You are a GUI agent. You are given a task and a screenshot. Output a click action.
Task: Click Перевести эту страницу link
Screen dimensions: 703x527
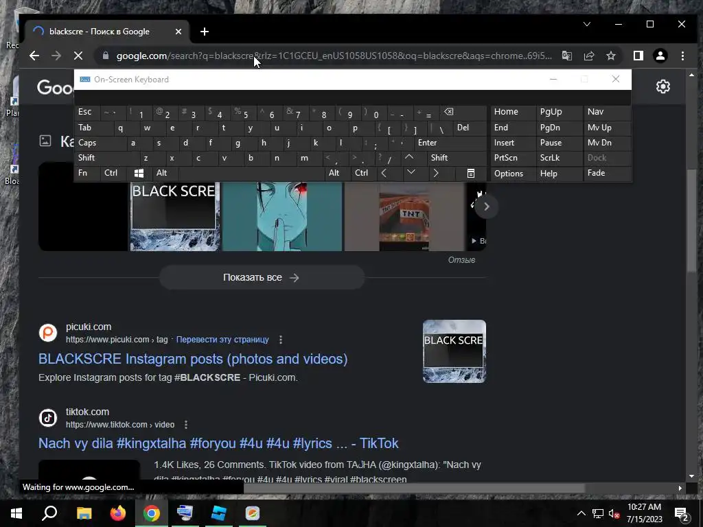pos(222,340)
